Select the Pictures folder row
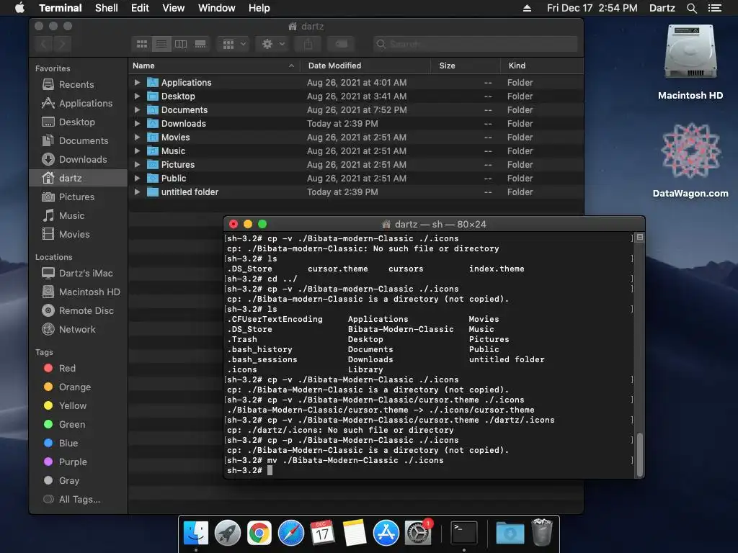 coord(356,165)
